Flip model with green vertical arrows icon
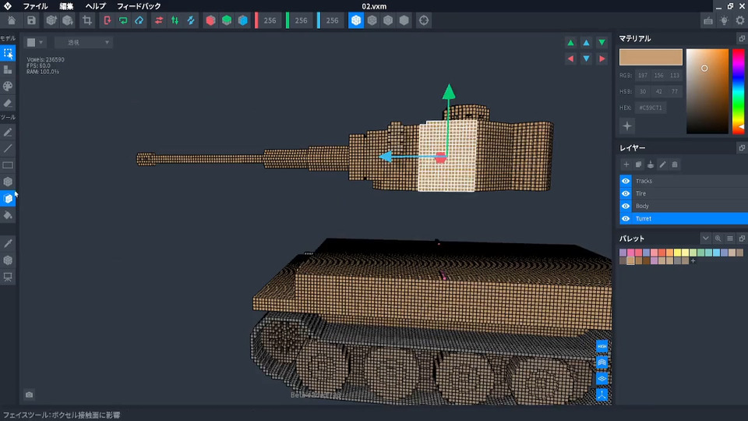The height and width of the screenshot is (421, 748). [x=175, y=20]
